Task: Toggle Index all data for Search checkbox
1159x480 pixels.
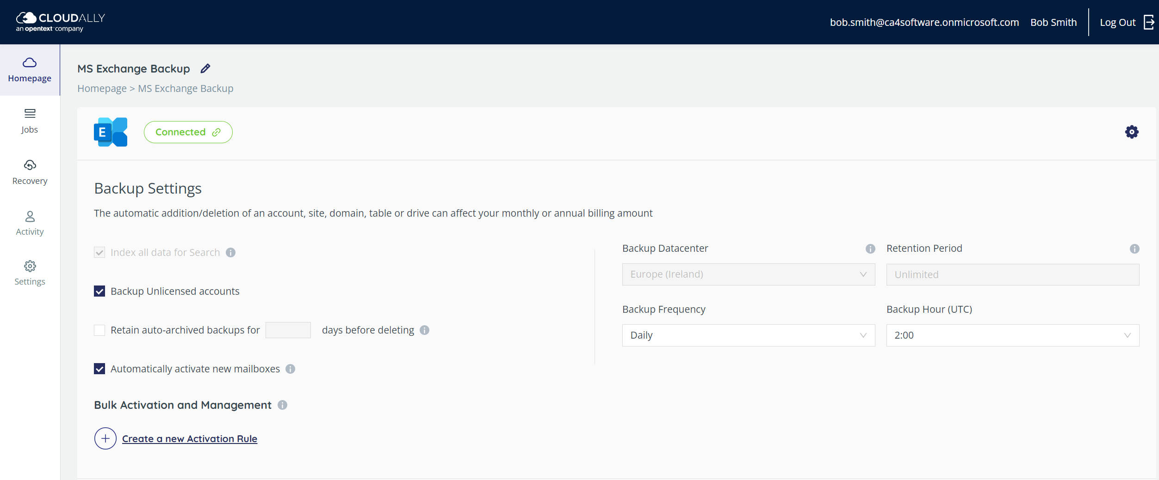Action: click(x=99, y=252)
